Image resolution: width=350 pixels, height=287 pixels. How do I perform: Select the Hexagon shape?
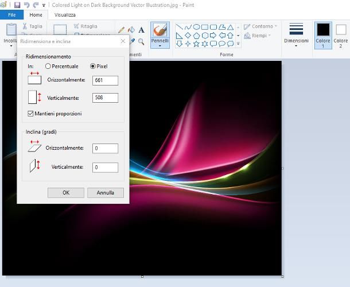205,35
